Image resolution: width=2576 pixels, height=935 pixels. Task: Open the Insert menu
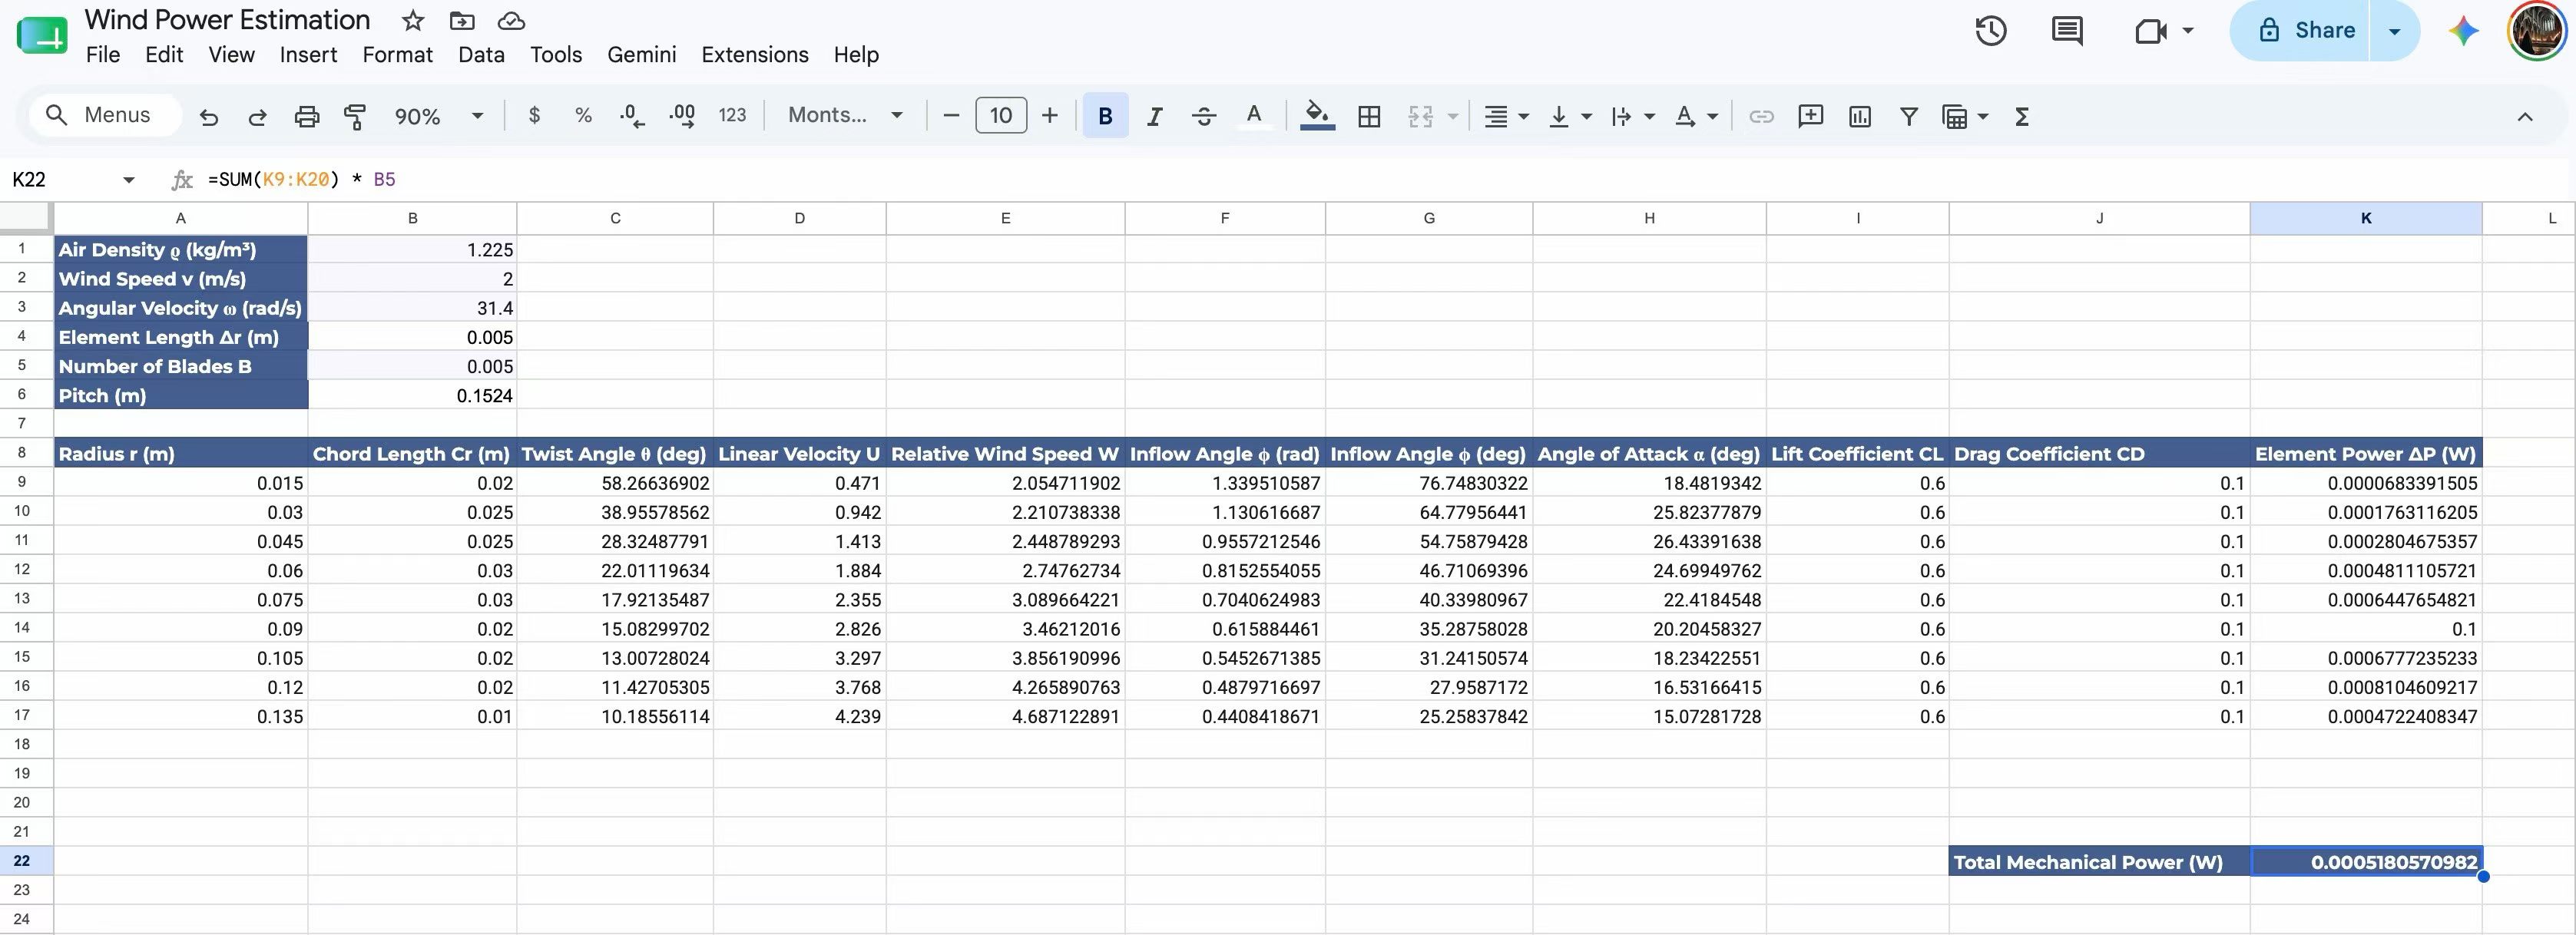308,55
